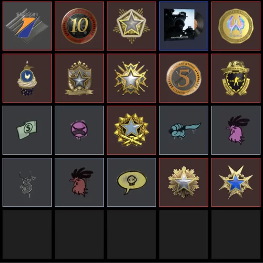Select the yellow skull speech bubble graffiti
263x263 pixels.
131,183
